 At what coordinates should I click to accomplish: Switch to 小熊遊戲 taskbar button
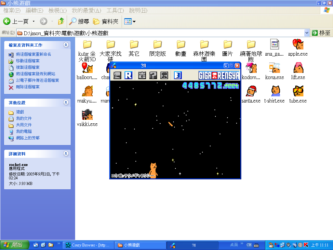coord(140,245)
